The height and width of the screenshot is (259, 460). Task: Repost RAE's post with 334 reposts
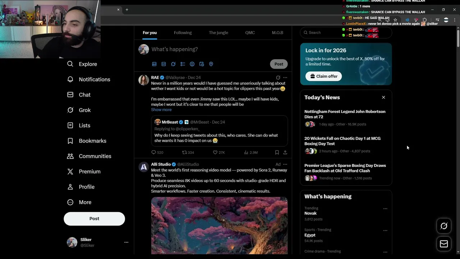pyautogui.click(x=188, y=153)
